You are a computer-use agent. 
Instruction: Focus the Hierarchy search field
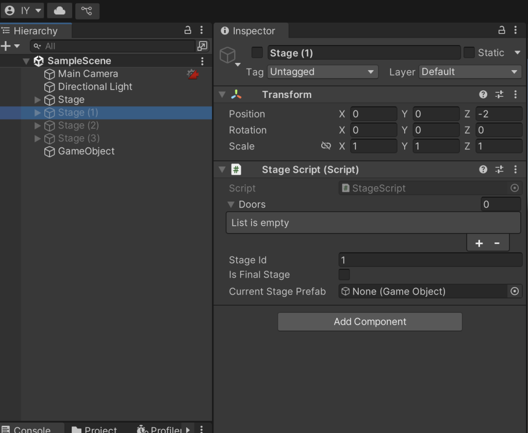click(x=113, y=46)
